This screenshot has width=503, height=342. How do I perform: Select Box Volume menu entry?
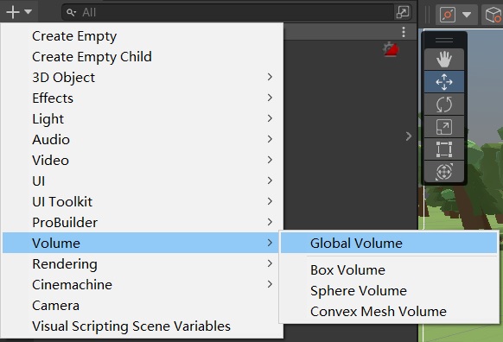tap(389, 269)
